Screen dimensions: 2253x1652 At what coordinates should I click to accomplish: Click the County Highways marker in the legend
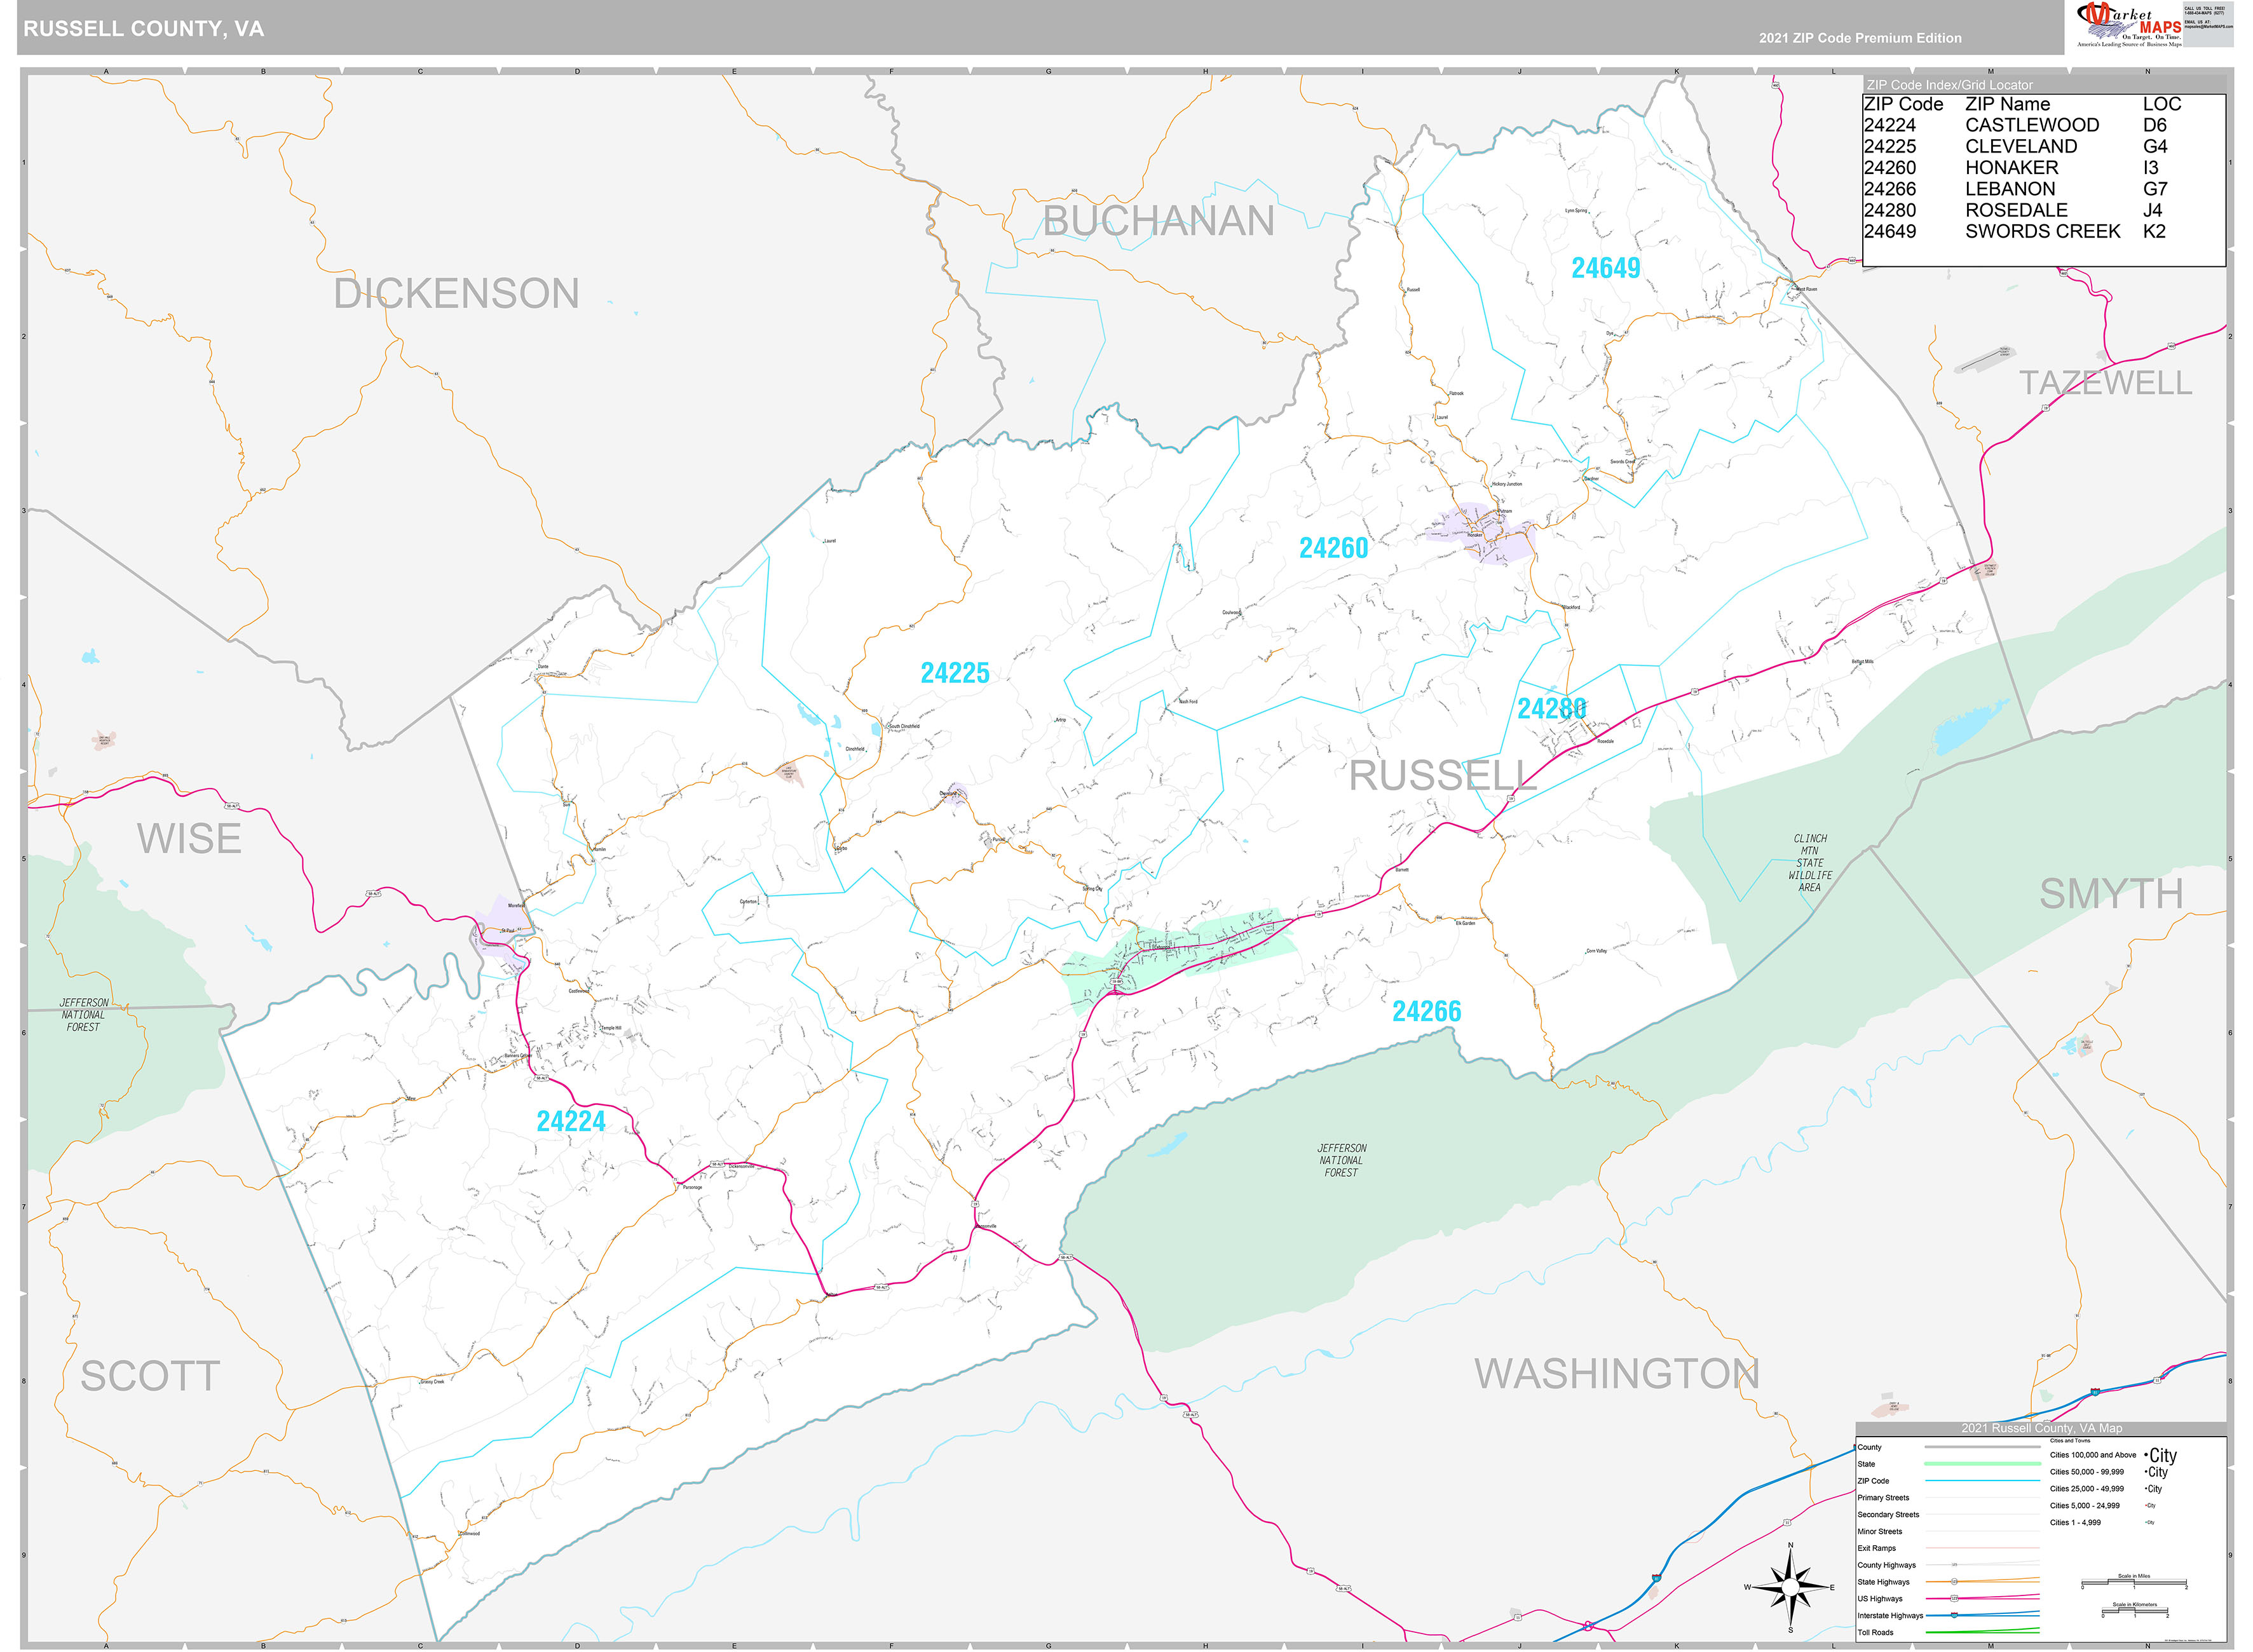pyautogui.click(x=1955, y=1565)
